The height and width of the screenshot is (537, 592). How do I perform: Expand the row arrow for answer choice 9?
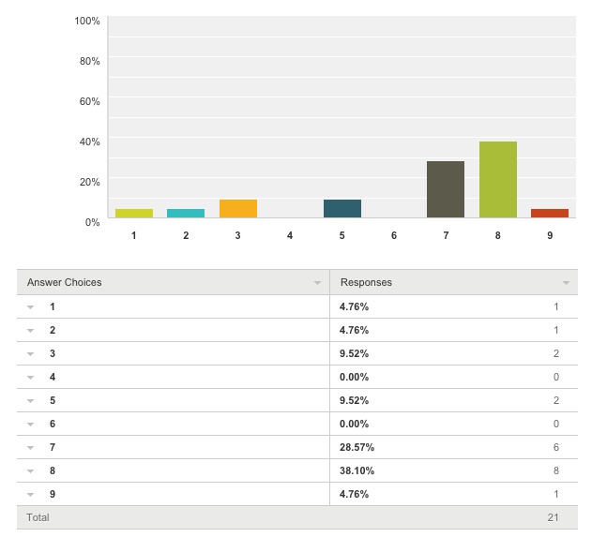coord(31,495)
